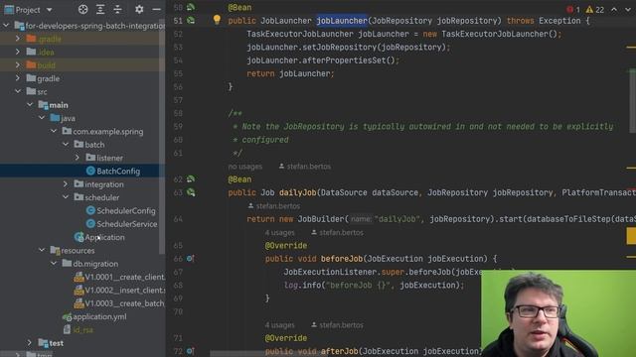This screenshot has height=357, width=636.
Task: Collapse the batch package
Action: pyautogui.click(x=66, y=144)
